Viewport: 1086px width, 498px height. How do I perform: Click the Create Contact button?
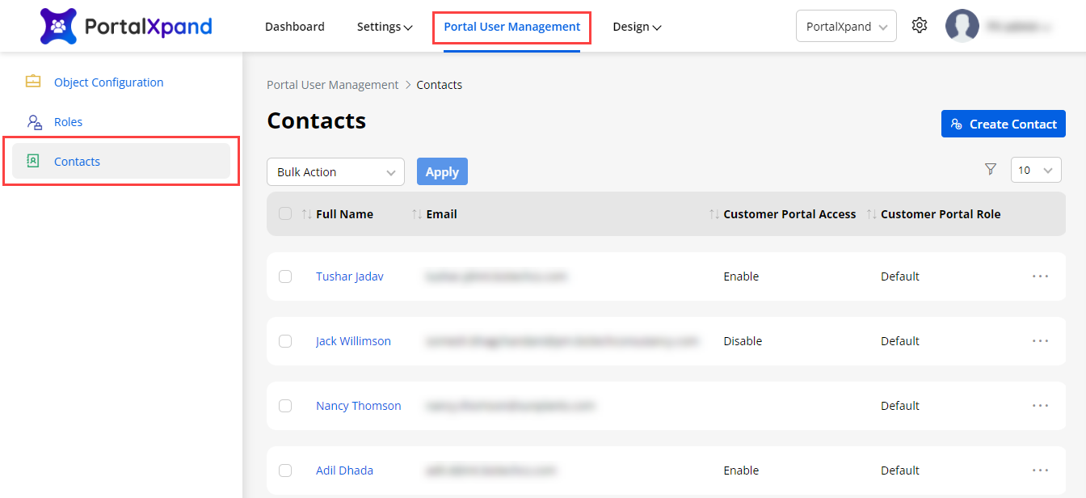pyautogui.click(x=1003, y=124)
